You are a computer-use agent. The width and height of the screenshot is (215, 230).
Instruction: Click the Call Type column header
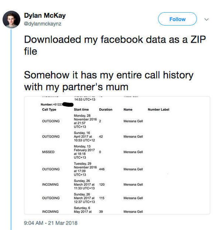click(x=49, y=109)
